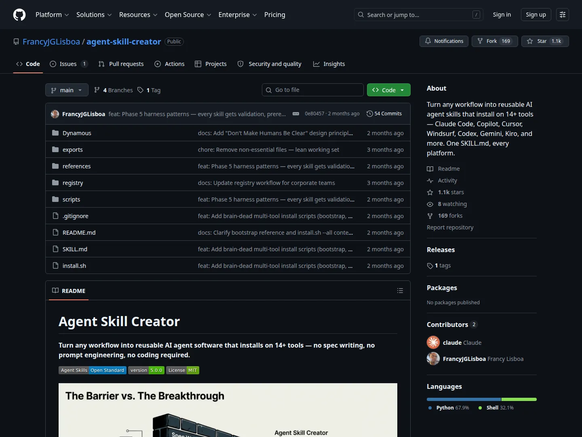Open the green Code dropdown button
Image resolution: width=582 pixels, height=437 pixels.
point(389,90)
